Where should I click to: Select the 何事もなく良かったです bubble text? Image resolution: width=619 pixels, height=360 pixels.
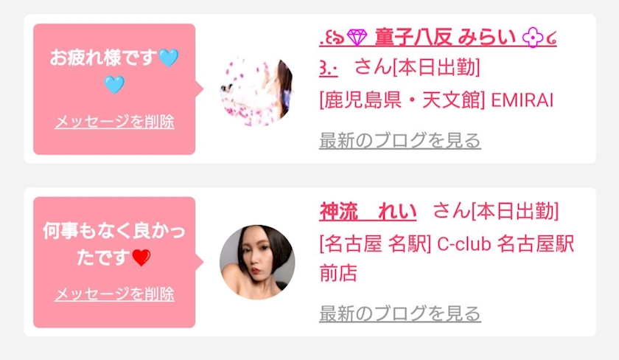[x=114, y=244]
